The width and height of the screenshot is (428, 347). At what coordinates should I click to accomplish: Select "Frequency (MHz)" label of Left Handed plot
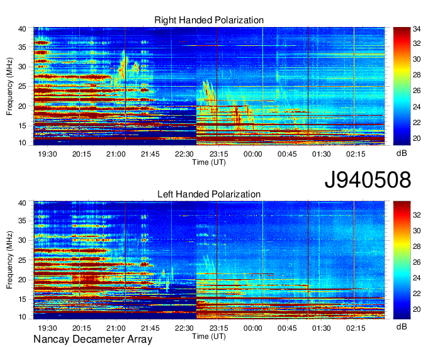pos(9,260)
